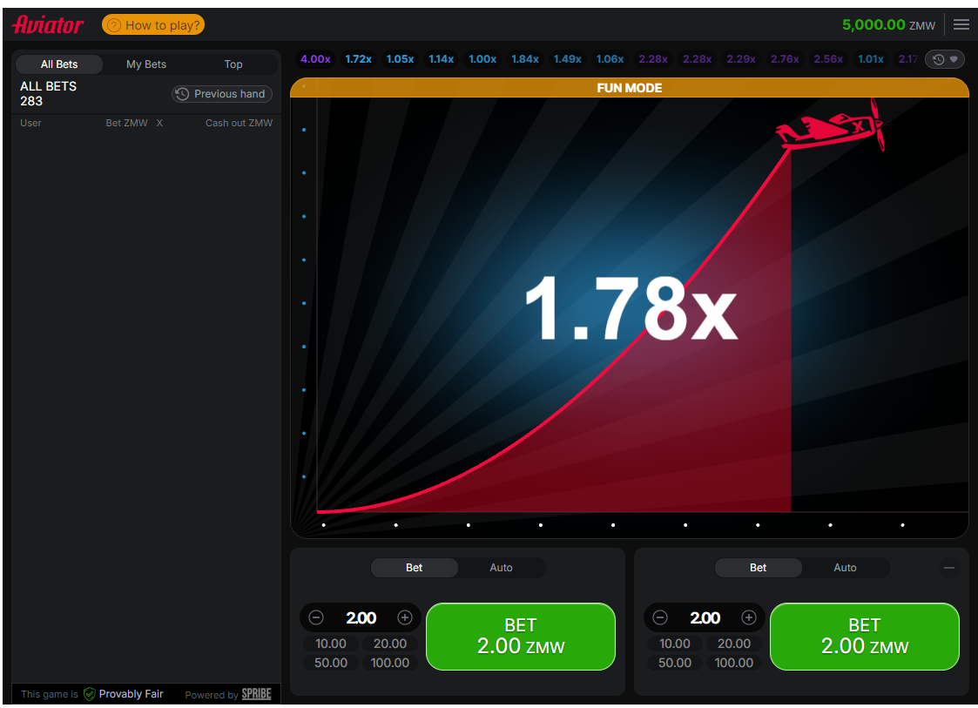Increase the left bet amount with plus
The height and width of the screenshot is (708, 978).
click(405, 617)
